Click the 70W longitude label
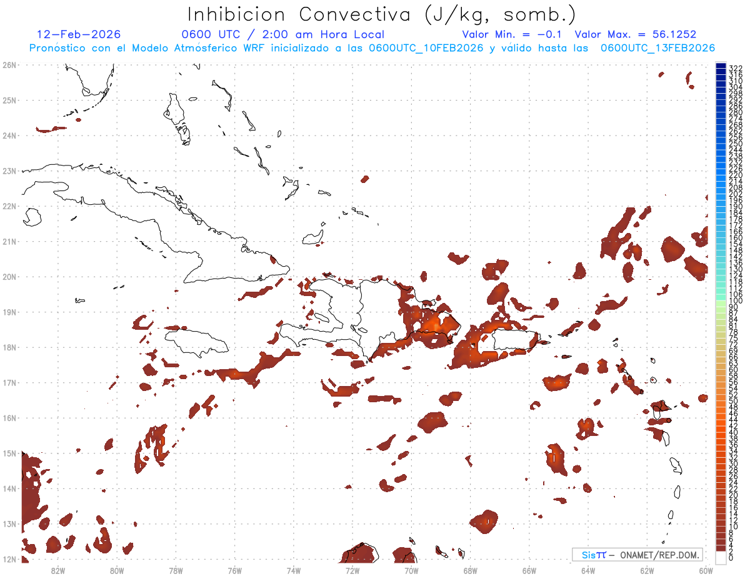750x579 pixels. pos(411,570)
